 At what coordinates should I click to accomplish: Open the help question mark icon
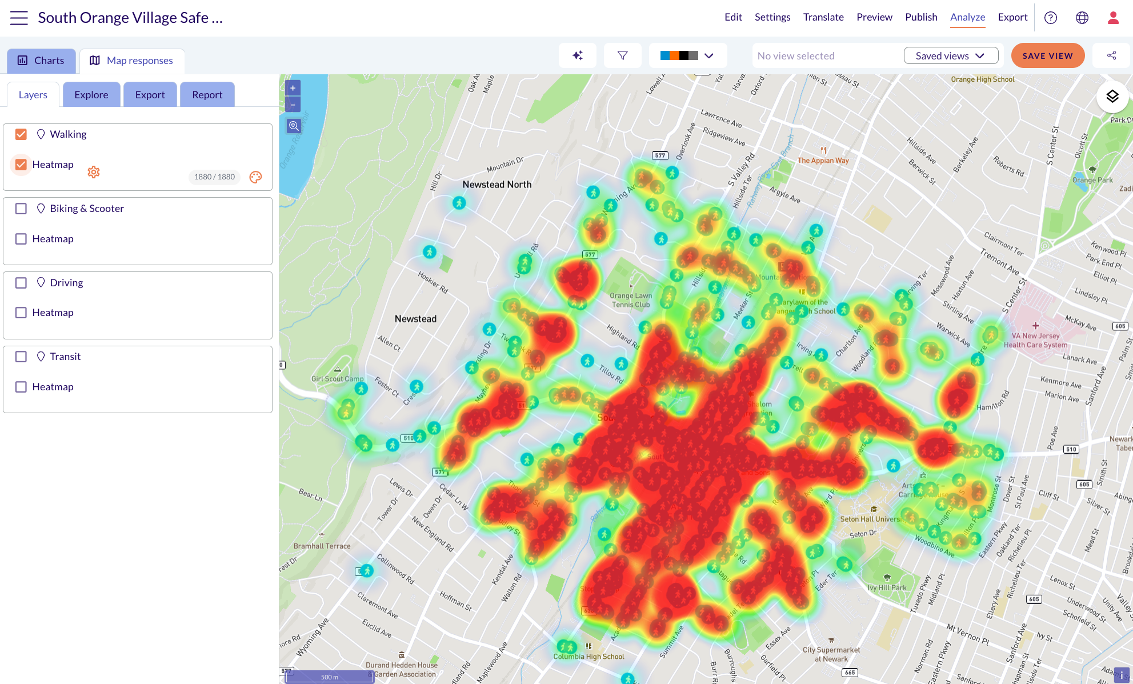[x=1050, y=18]
